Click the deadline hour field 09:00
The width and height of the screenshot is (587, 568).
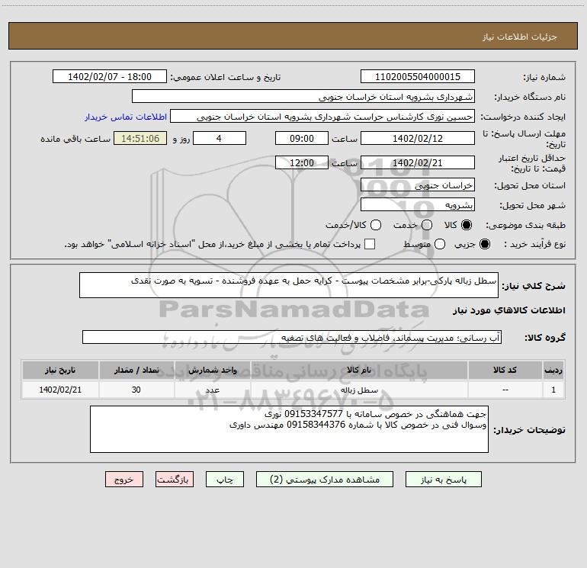click(302, 138)
